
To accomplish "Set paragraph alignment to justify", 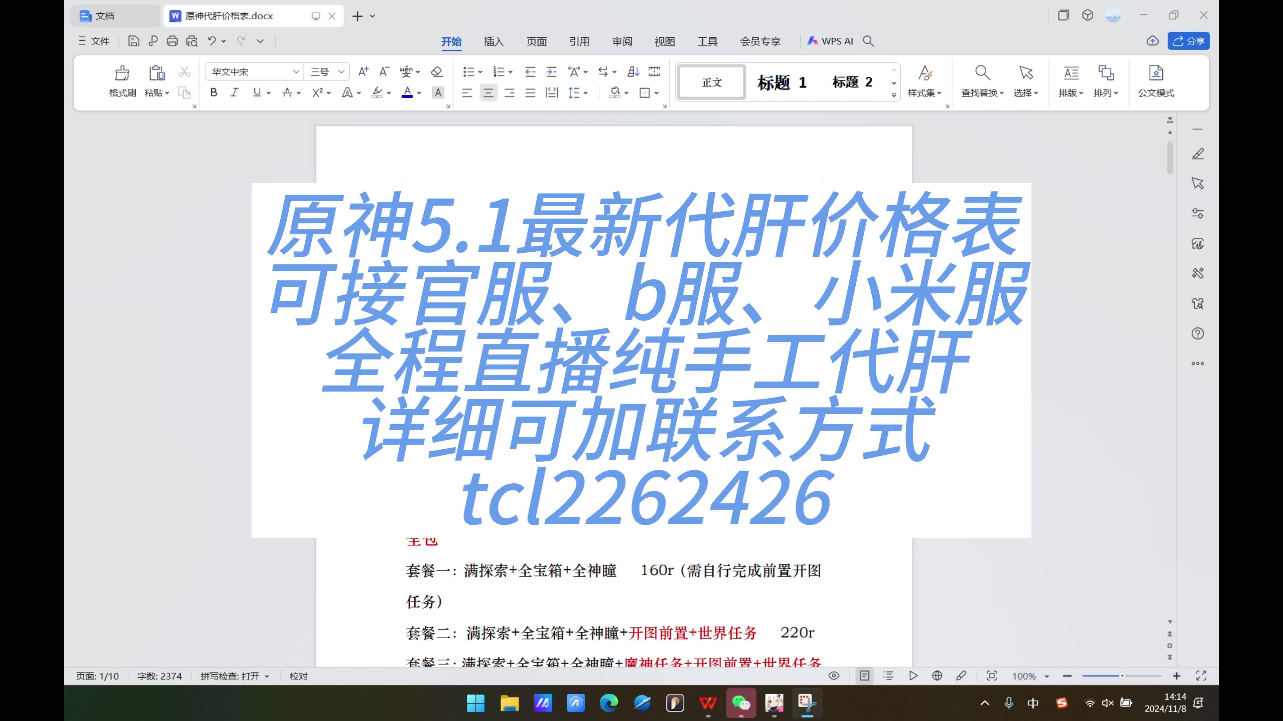I will pyautogui.click(x=531, y=92).
